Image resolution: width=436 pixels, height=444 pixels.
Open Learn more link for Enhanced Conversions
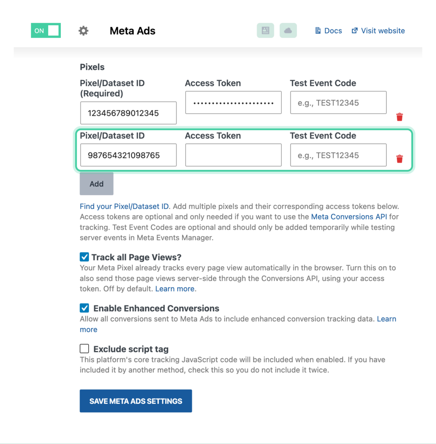point(387,319)
